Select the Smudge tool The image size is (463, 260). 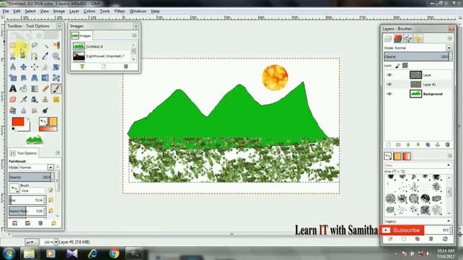click(x=35, y=110)
